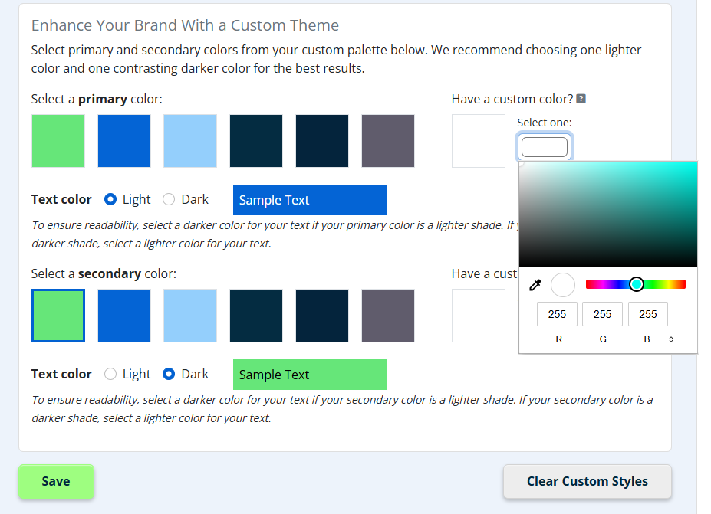The width and height of the screenshot is (711, 514).
Task: Open the Select one custom color picker
Action: (x=544, y=145)
